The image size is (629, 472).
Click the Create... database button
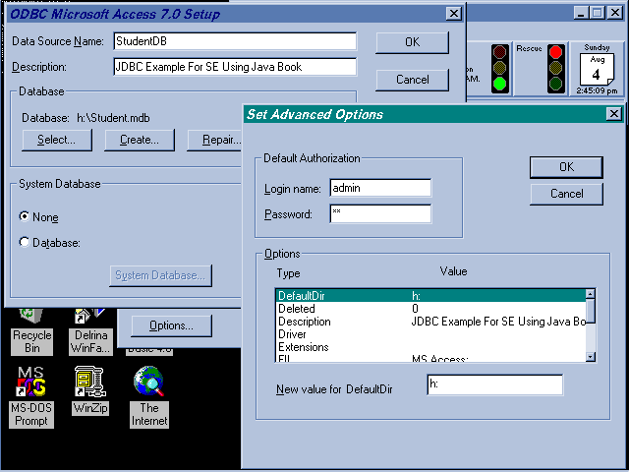click(x=140, y=140)
